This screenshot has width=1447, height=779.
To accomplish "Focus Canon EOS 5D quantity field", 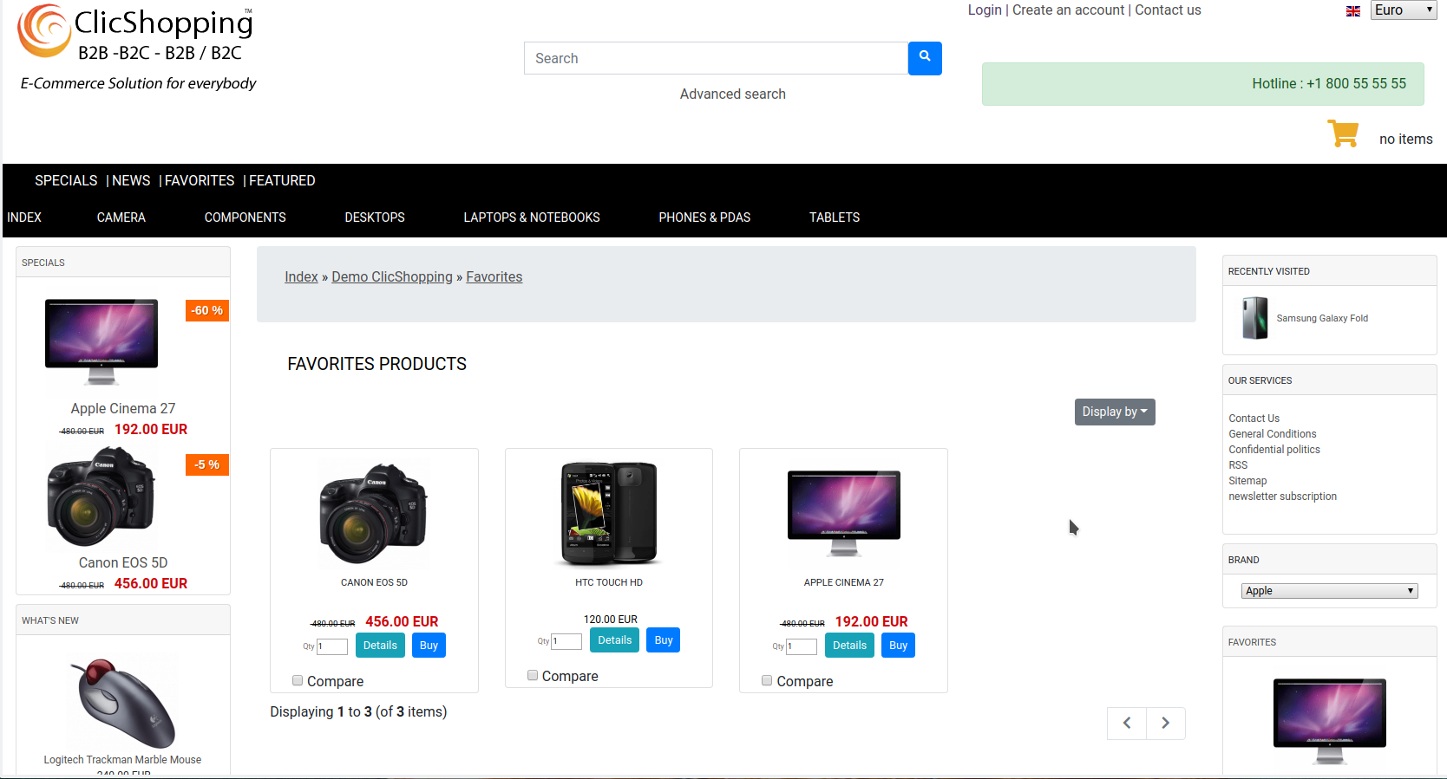I will 332,646.
